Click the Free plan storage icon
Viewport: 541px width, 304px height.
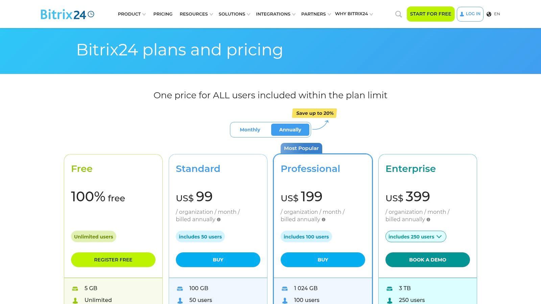pyautogui.click(x=75, y=288)
